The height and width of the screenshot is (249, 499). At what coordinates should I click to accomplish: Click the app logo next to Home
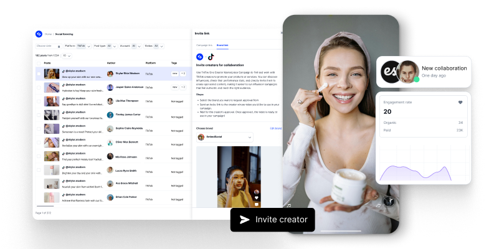pos(39,34)
